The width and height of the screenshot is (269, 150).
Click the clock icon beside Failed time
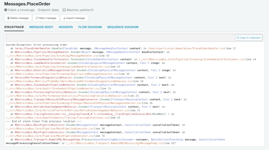click(x=6, y=10)
